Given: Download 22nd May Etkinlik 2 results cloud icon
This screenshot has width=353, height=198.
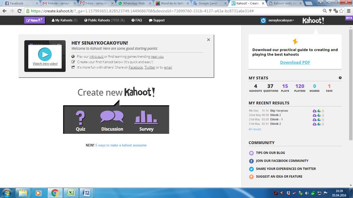Looking at the screenshot, I should coord(314,115).
